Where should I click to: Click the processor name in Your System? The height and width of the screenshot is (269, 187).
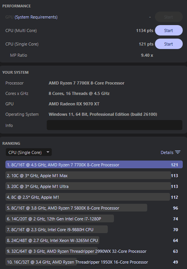pyautogui.click(x=87, y=83)
